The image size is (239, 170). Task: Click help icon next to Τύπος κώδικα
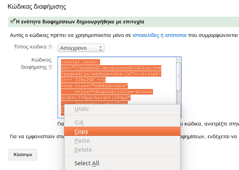point(50,47)
